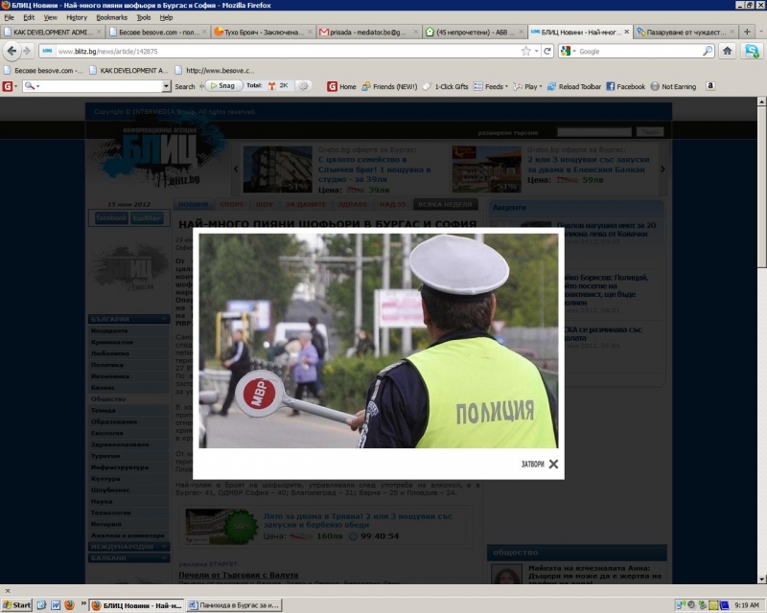
Task: Switch to the (45 непрочетени) АБВ tab
Action: pos(475,32)
